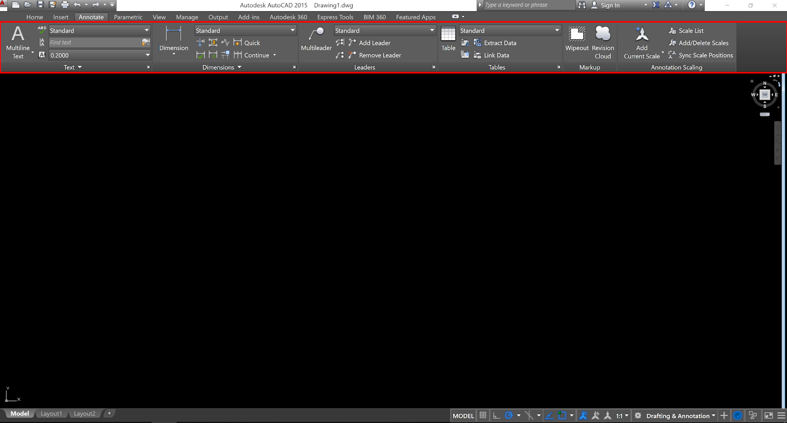Click Add Current Scale icon
787x423 pixels.
click(x=642, y=34)
